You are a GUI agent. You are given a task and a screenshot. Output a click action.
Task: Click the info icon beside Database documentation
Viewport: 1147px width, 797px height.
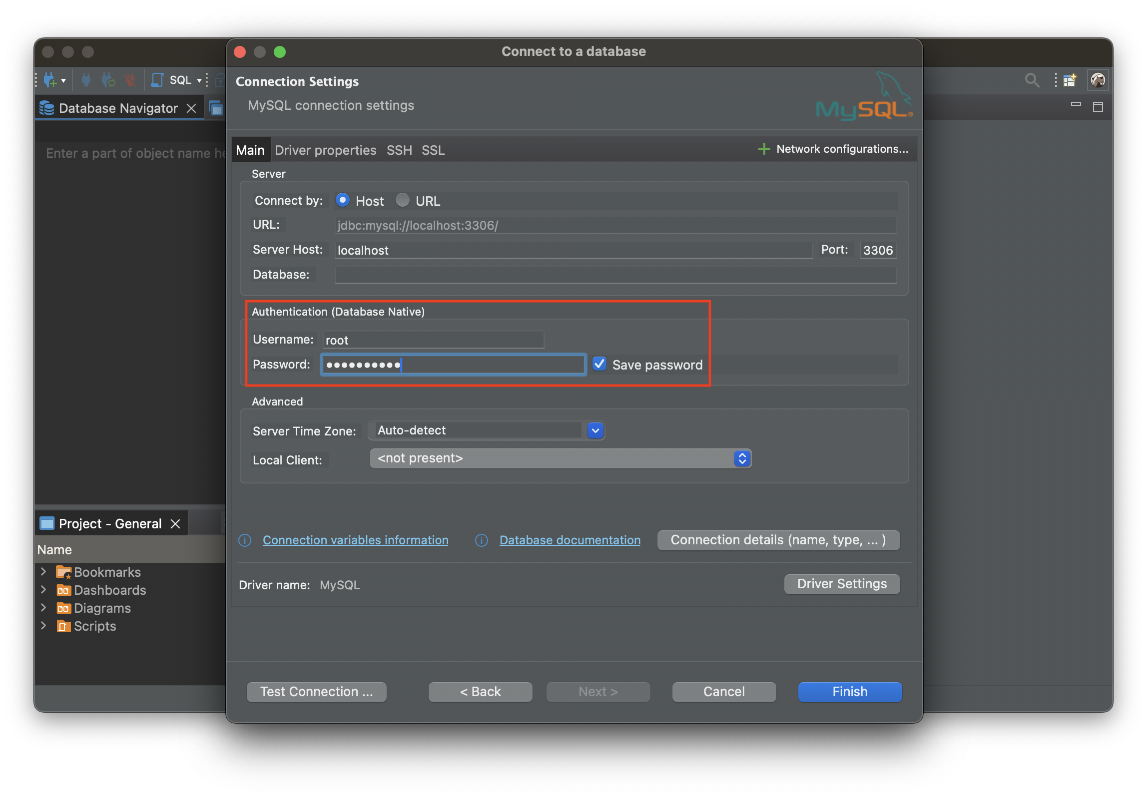click(481, 540)
